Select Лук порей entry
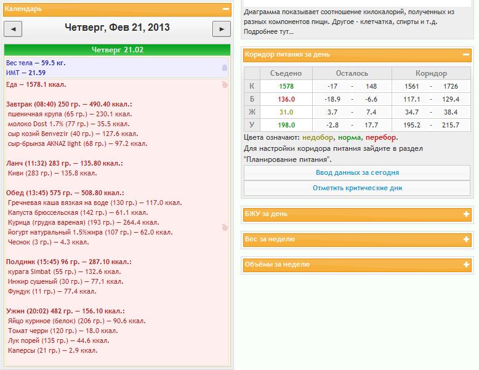 tap(58, 340)
